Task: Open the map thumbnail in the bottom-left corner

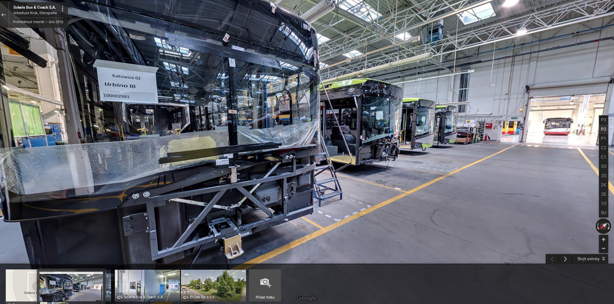Action: click(x=21, y=285)
